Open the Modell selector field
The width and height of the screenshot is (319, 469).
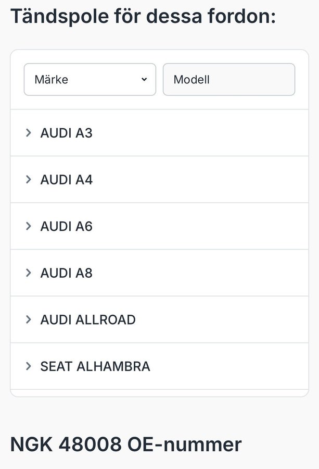coord(229,80)
